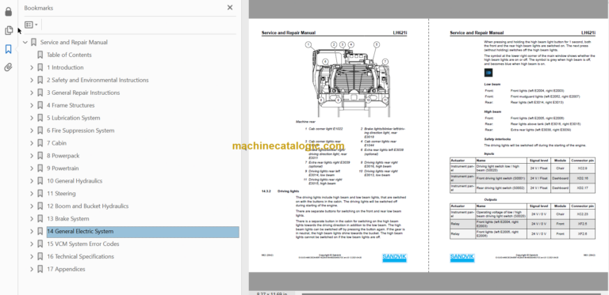Expand the 4 Frame Structures chevron
The width and height of the screenshot is (609, 295).
tap(32, 105)
